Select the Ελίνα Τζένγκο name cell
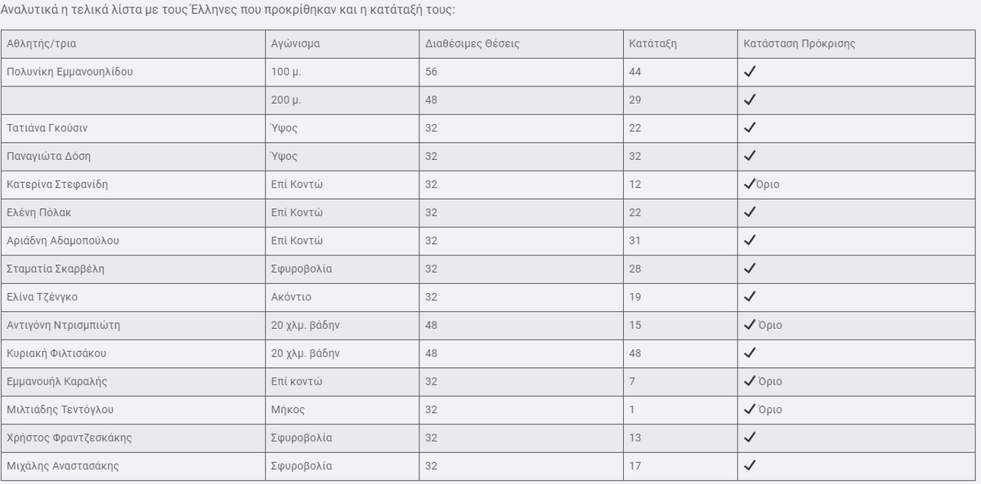Screen dimensions: 981x484 point(132,297)
